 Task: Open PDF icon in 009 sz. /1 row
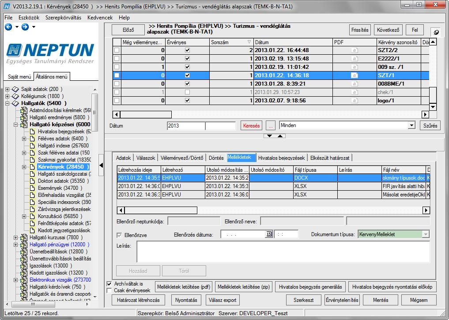coord(355,67)
